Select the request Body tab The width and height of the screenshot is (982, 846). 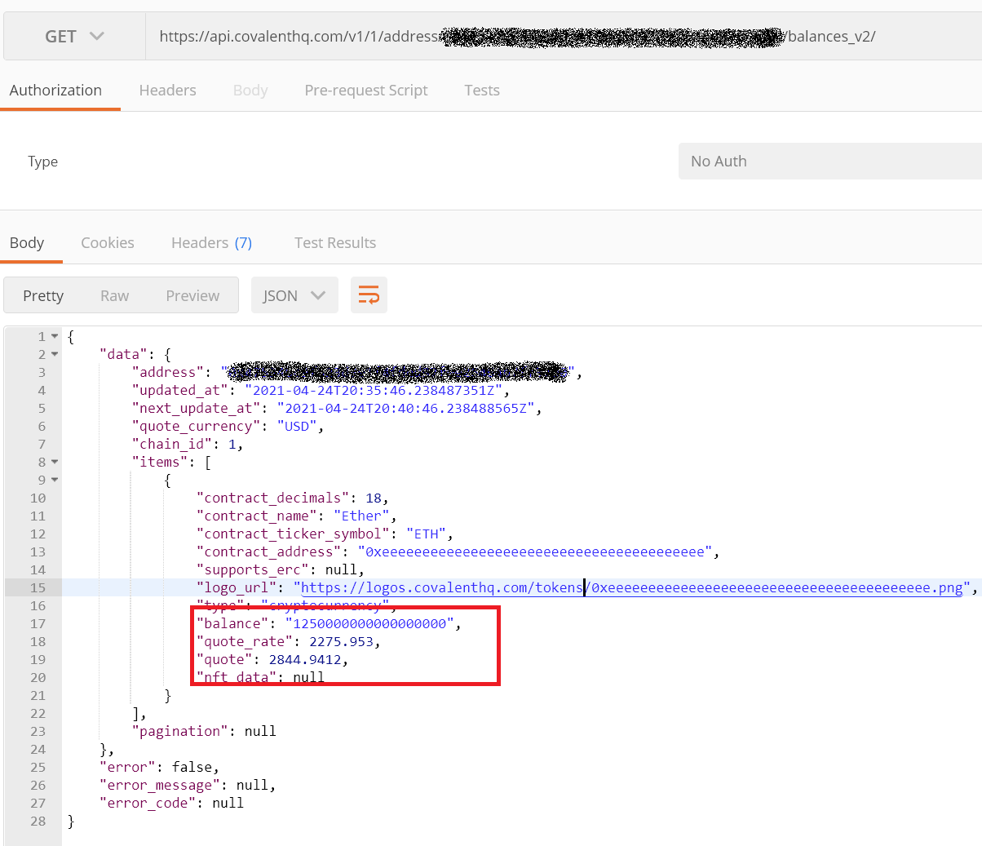[250, 91]
